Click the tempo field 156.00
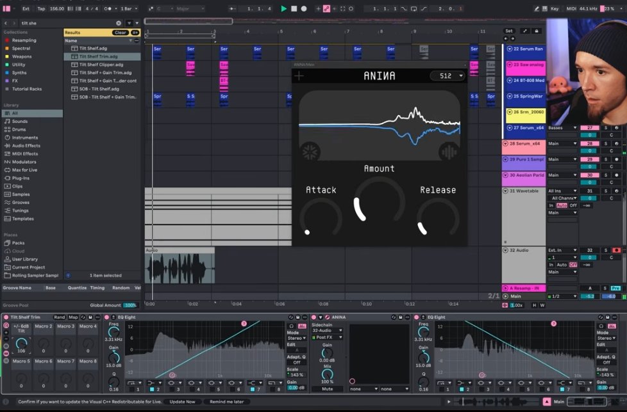627x412 pixels. (57, 8)
